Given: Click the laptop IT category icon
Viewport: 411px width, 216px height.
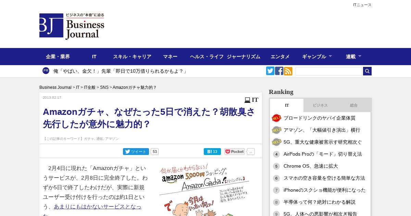Looking at the screenshot, I should coord(247,100).
